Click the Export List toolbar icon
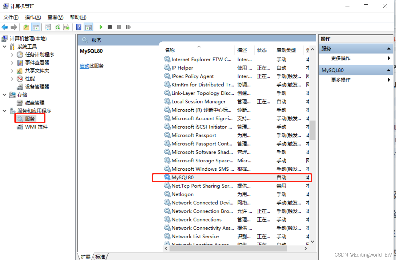This screenshot has width=396, height=260. [x=66, y=27]
